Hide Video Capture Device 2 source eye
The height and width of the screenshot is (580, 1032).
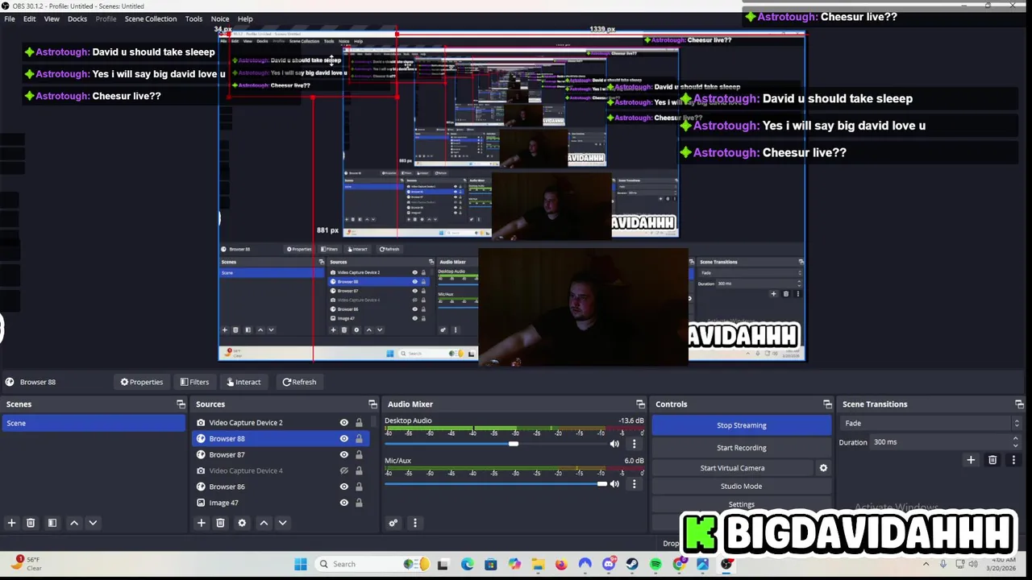344,423
